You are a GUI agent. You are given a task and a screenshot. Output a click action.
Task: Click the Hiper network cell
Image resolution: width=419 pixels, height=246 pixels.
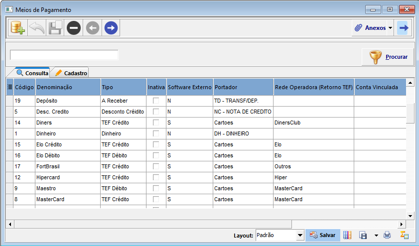tap(314, 177)
